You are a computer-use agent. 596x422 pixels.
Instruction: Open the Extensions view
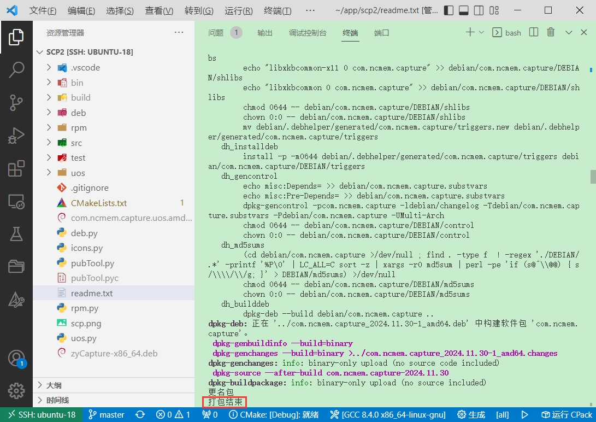[16, 168]
